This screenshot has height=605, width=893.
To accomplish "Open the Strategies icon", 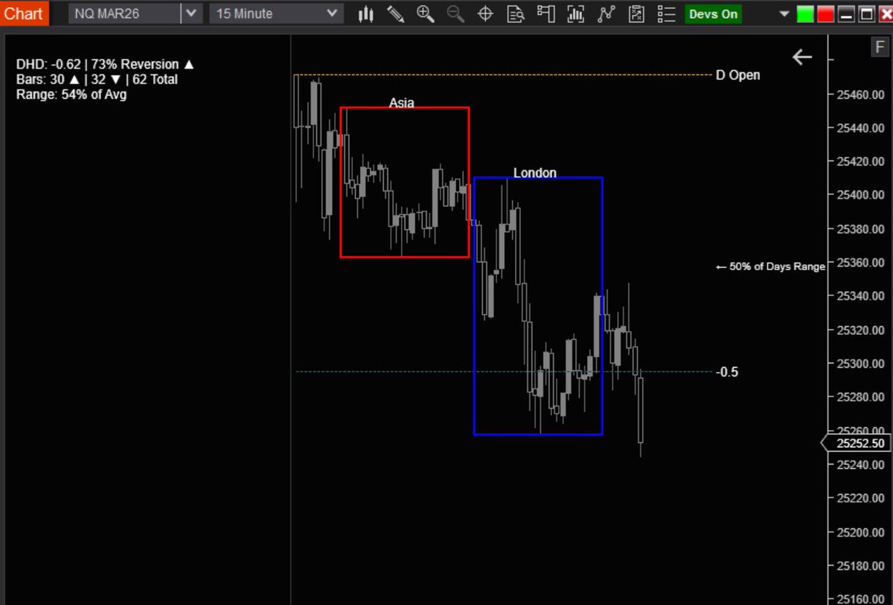I will (x=636, y=13).
